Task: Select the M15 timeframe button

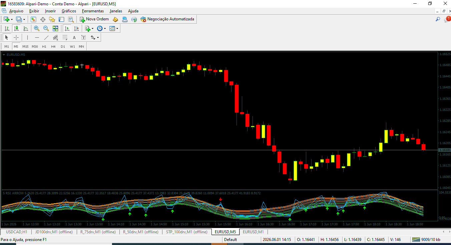Action: 25,46
